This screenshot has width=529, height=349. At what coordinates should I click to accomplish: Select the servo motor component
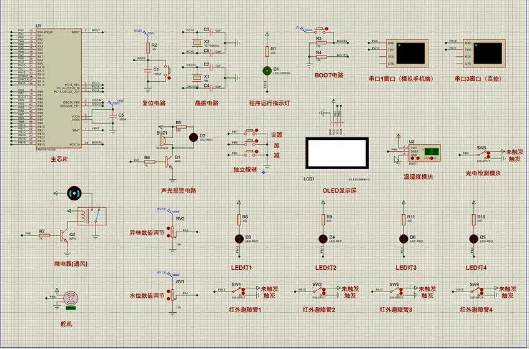(71, 299)
